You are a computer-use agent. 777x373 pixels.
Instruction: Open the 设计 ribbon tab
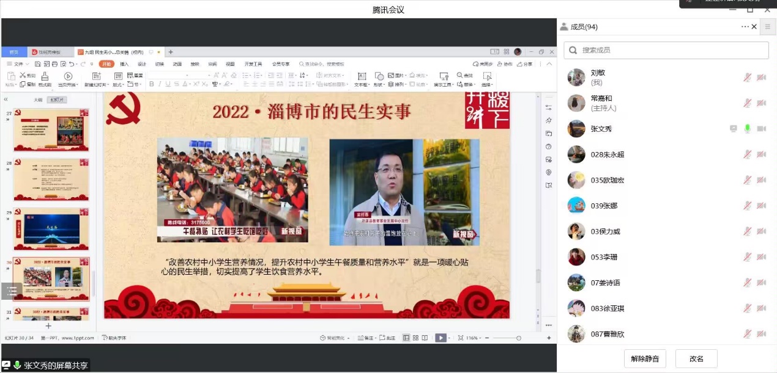pos(142,64)
